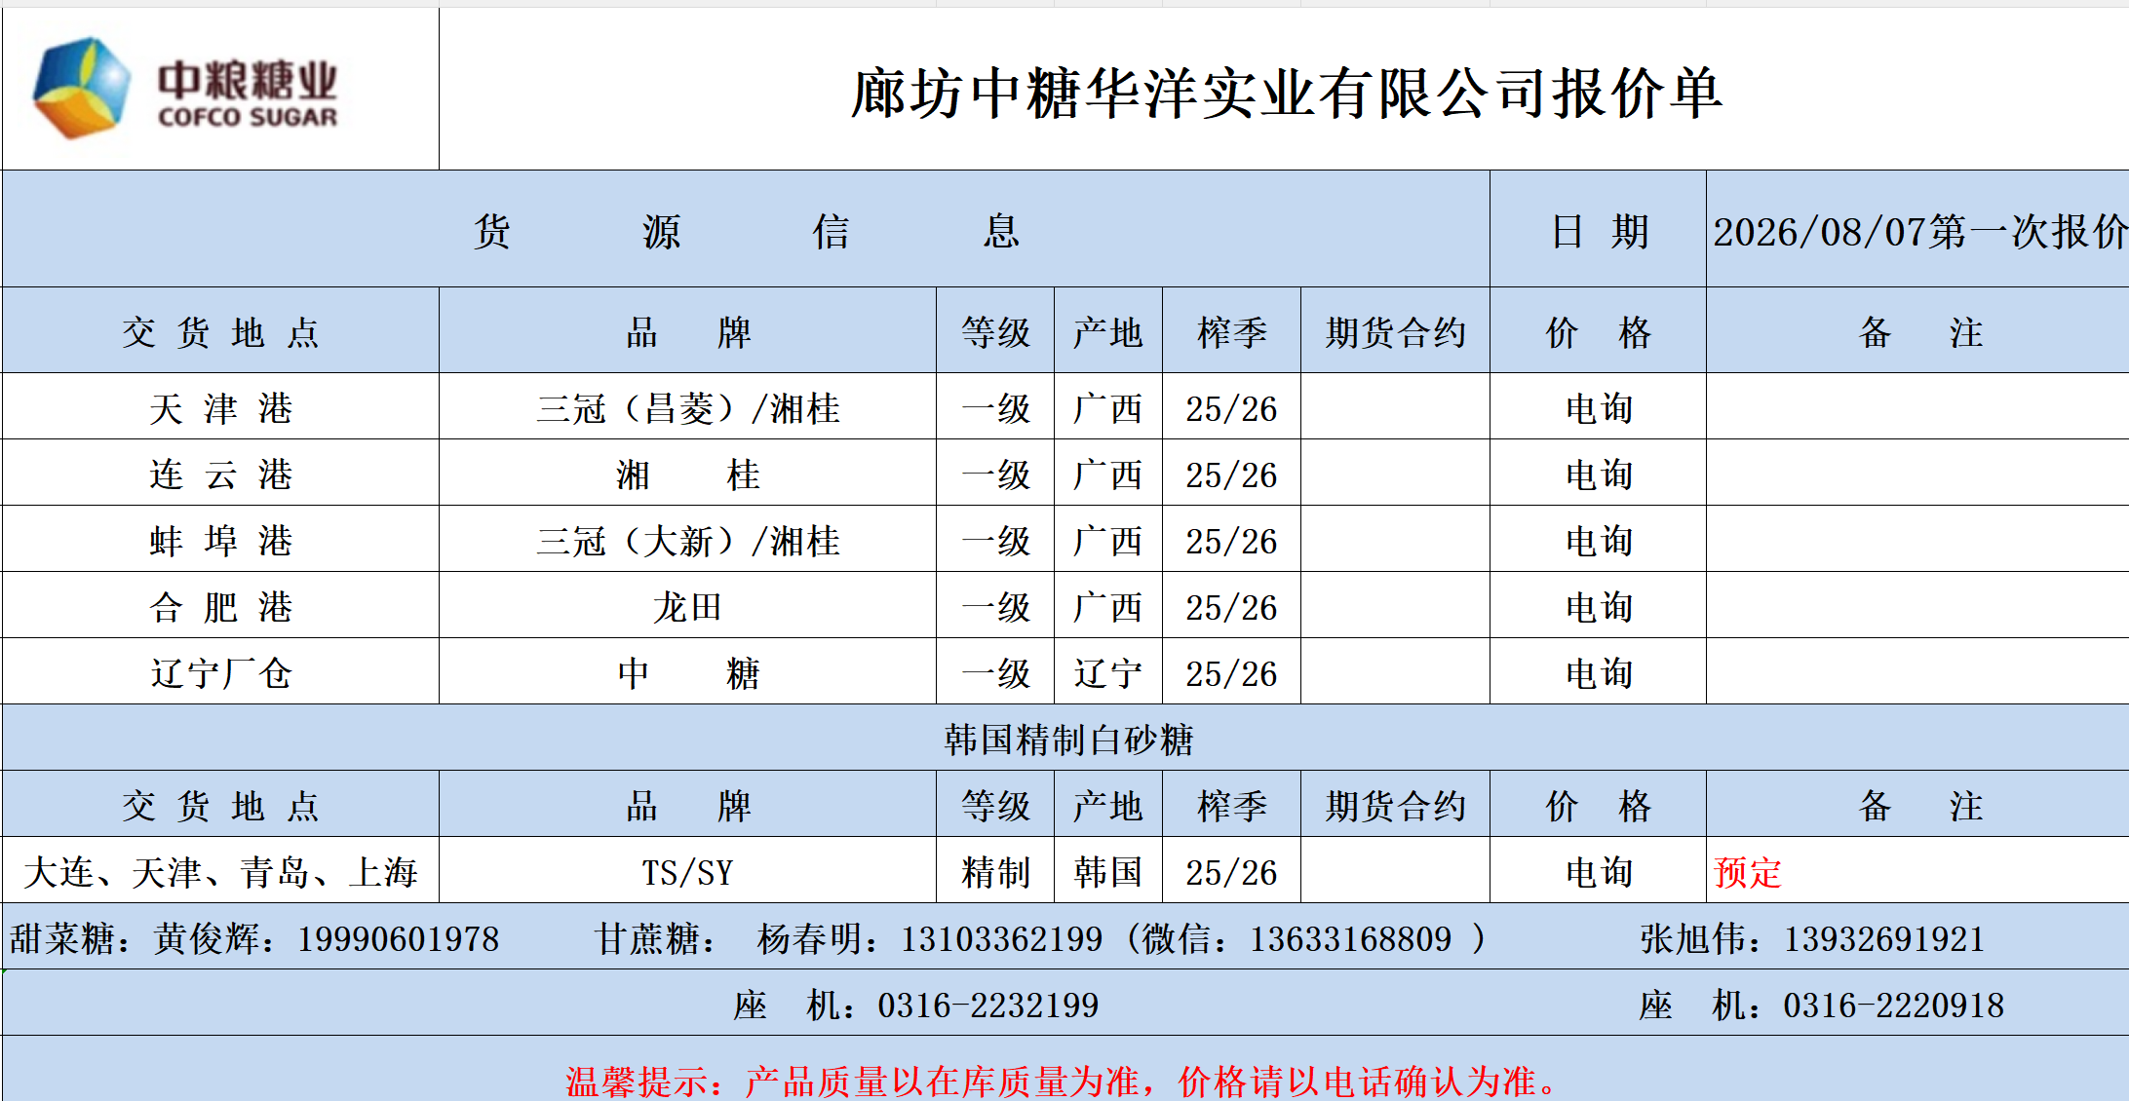
Task: Click the brand cell 三冠（昌菱）/湘桂
Action: point(687,407)
